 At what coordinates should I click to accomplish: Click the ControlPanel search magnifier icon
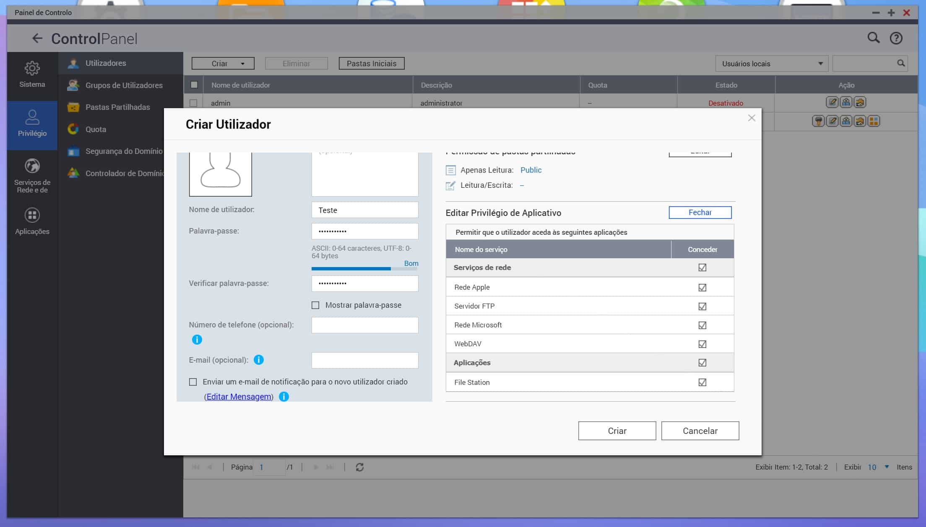[873, 38]
